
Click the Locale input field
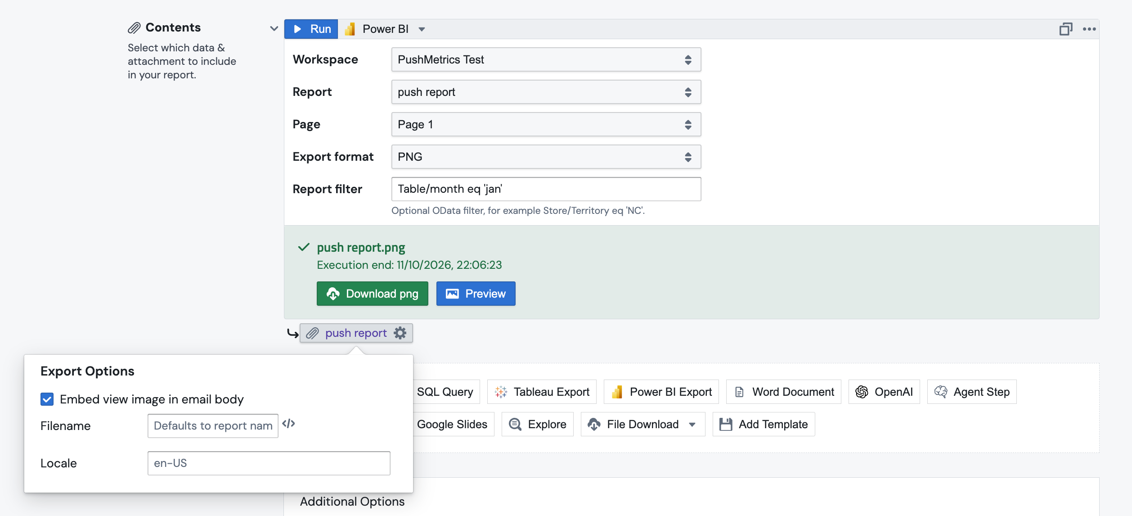269,463
